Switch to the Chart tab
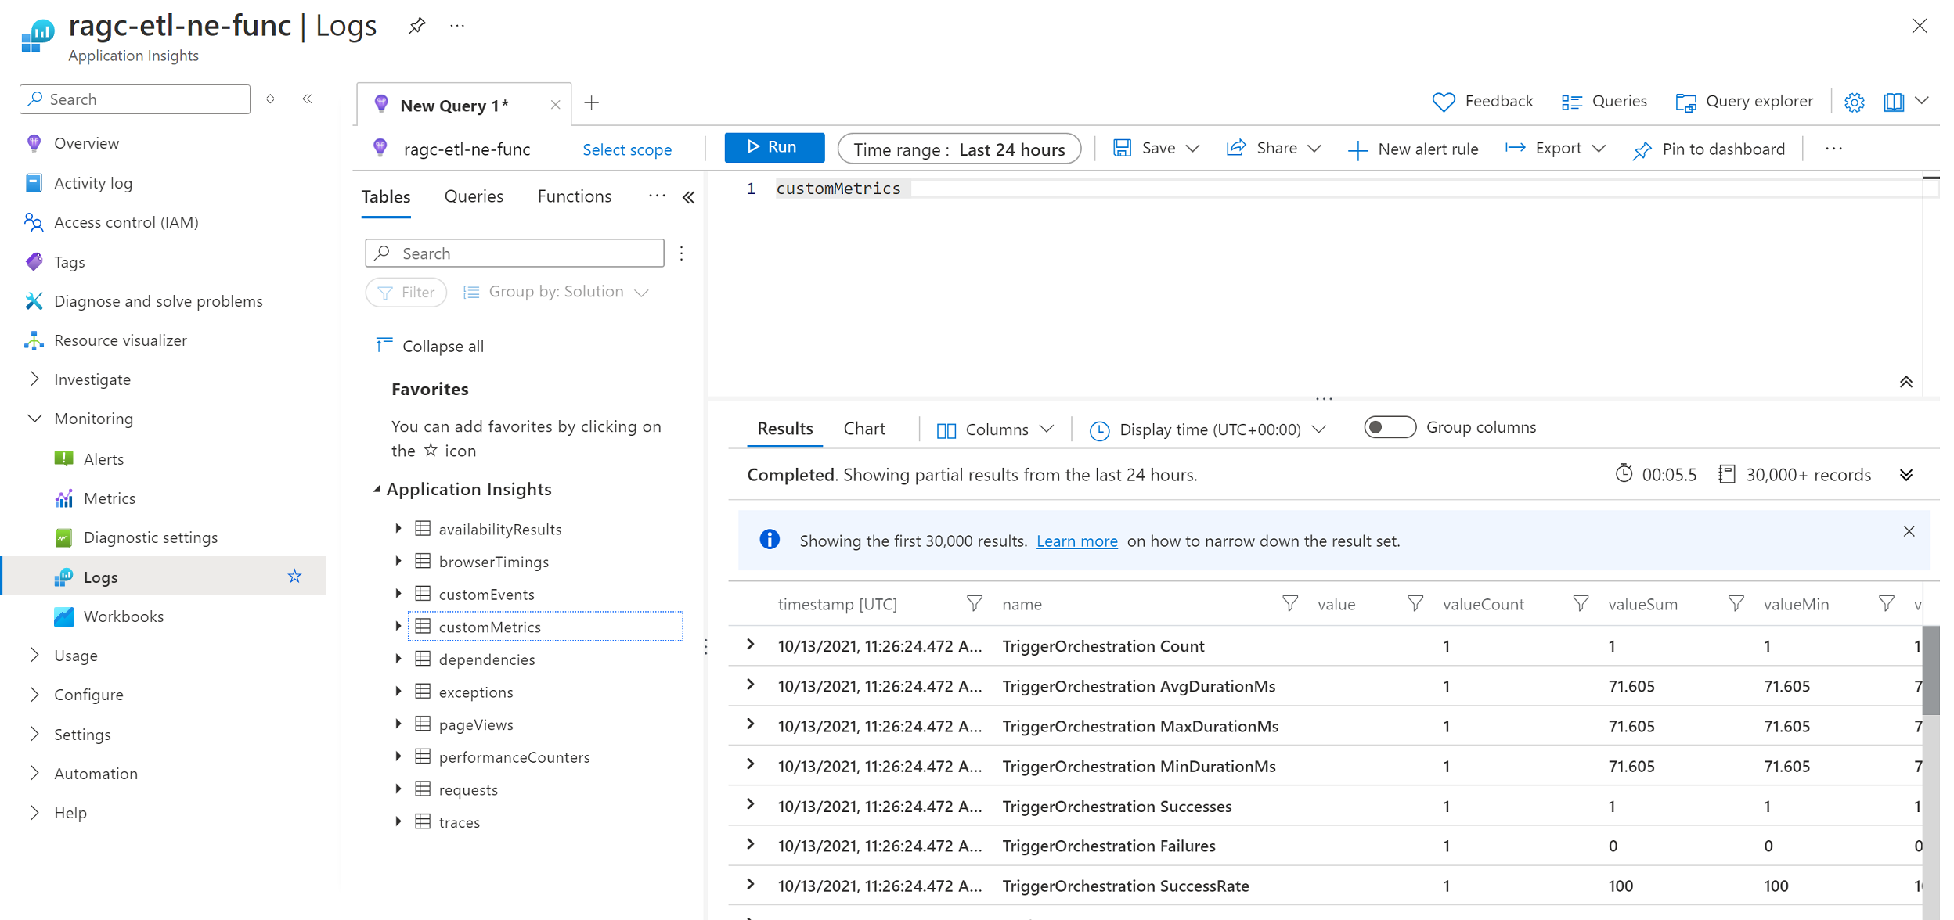1954x920 pixels. point(863,429)
